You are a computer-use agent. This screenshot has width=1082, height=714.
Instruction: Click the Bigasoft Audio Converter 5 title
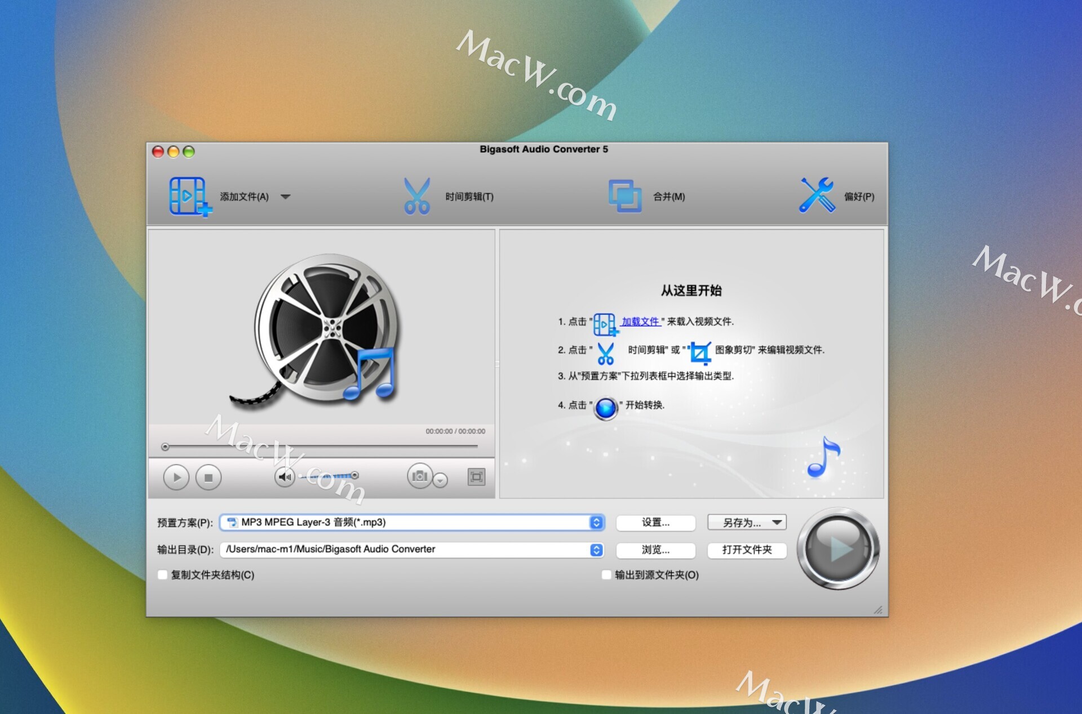pyautogui.click(x=544, y=149)
